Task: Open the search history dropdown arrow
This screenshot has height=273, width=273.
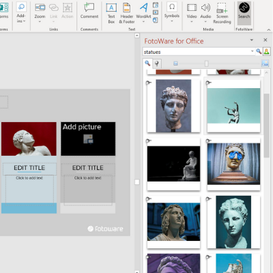Action: pos(253,51)
